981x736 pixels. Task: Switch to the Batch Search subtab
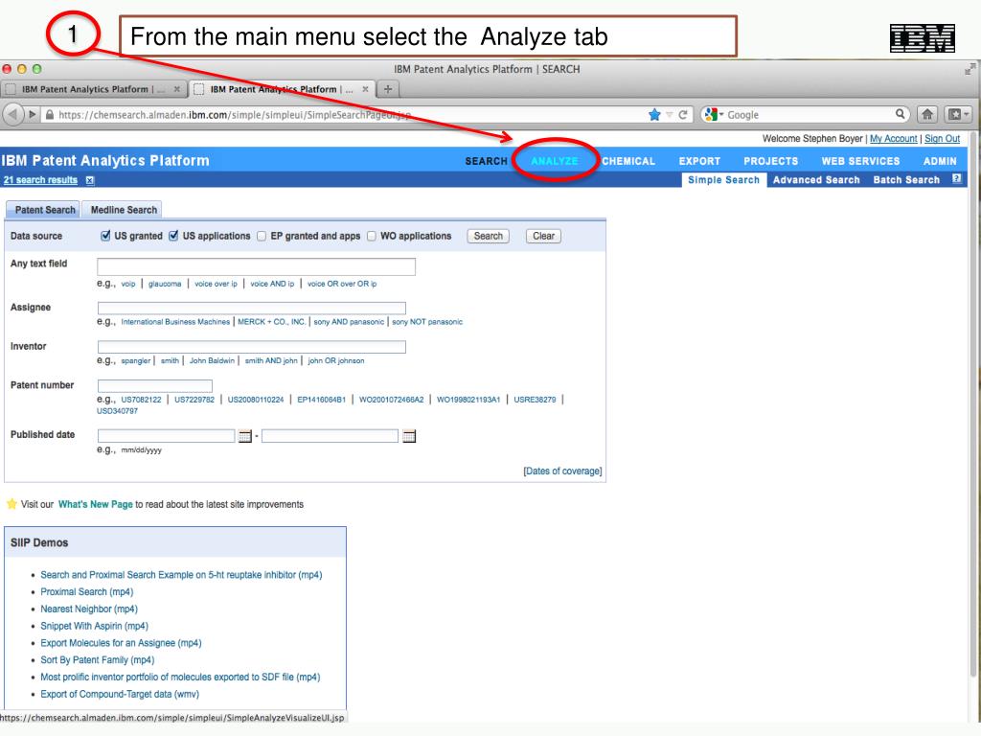tap(906, 179)
